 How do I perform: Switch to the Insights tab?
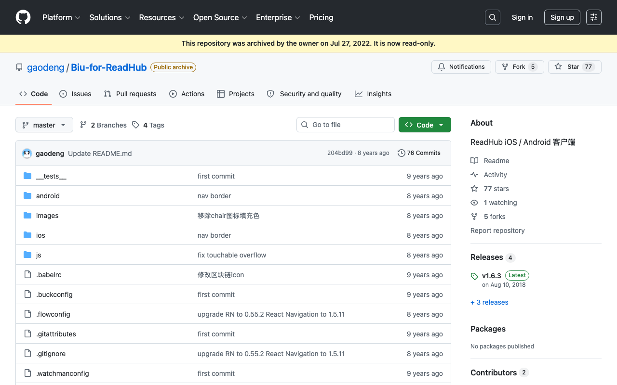[373, 94]
